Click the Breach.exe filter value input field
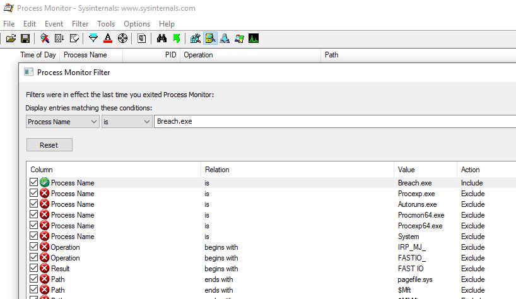 (335, 121)
